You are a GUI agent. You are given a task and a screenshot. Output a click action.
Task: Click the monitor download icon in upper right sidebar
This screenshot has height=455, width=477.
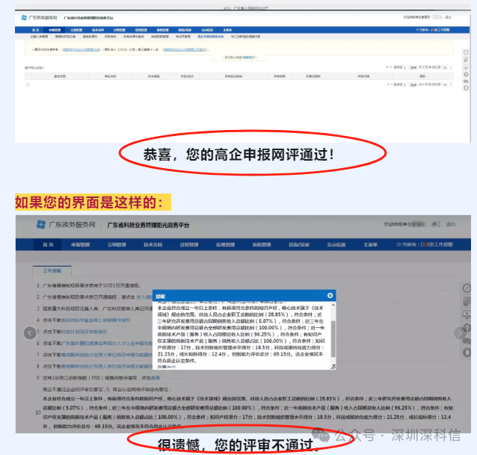466,66
